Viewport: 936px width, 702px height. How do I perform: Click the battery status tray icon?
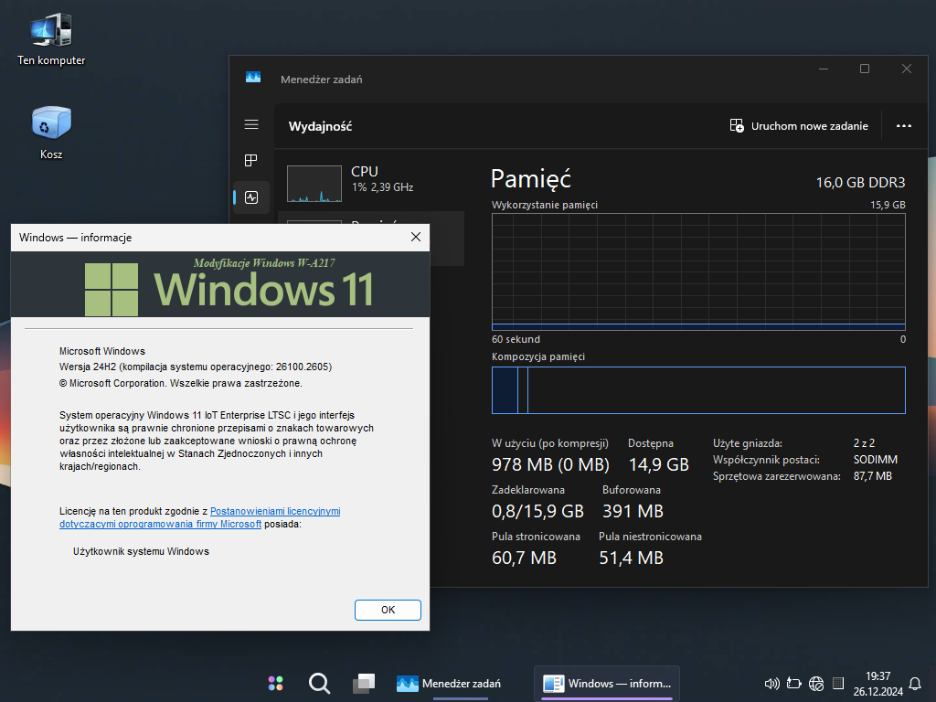click(793, 684)
